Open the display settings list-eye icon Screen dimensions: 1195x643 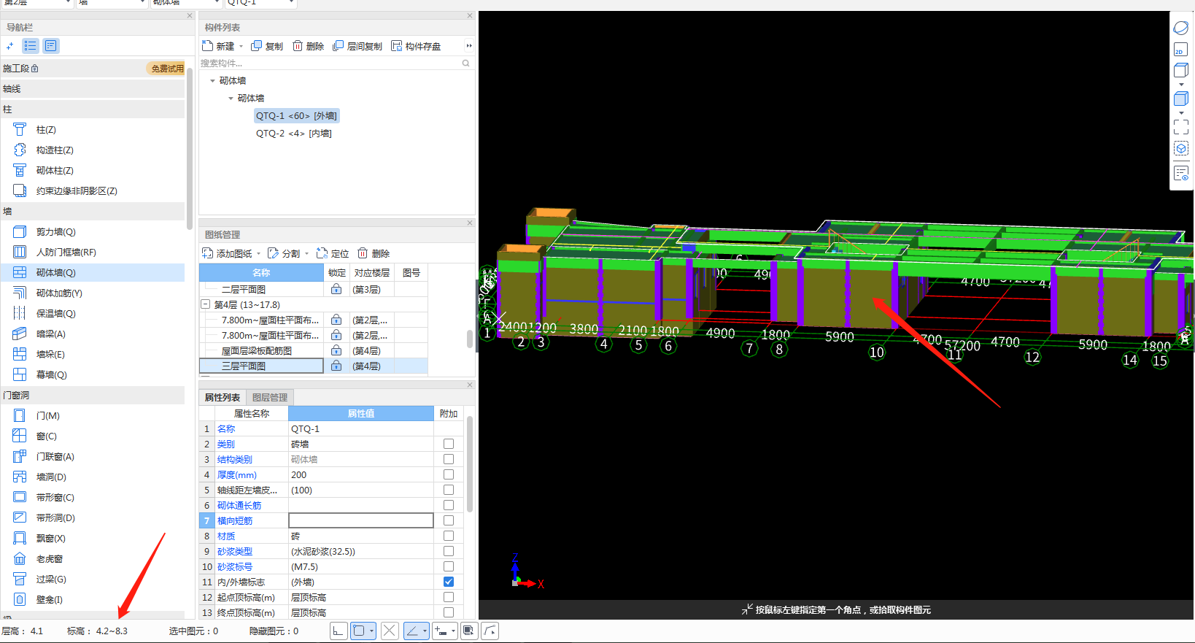pyautogui.click(x=1181, y=174)
